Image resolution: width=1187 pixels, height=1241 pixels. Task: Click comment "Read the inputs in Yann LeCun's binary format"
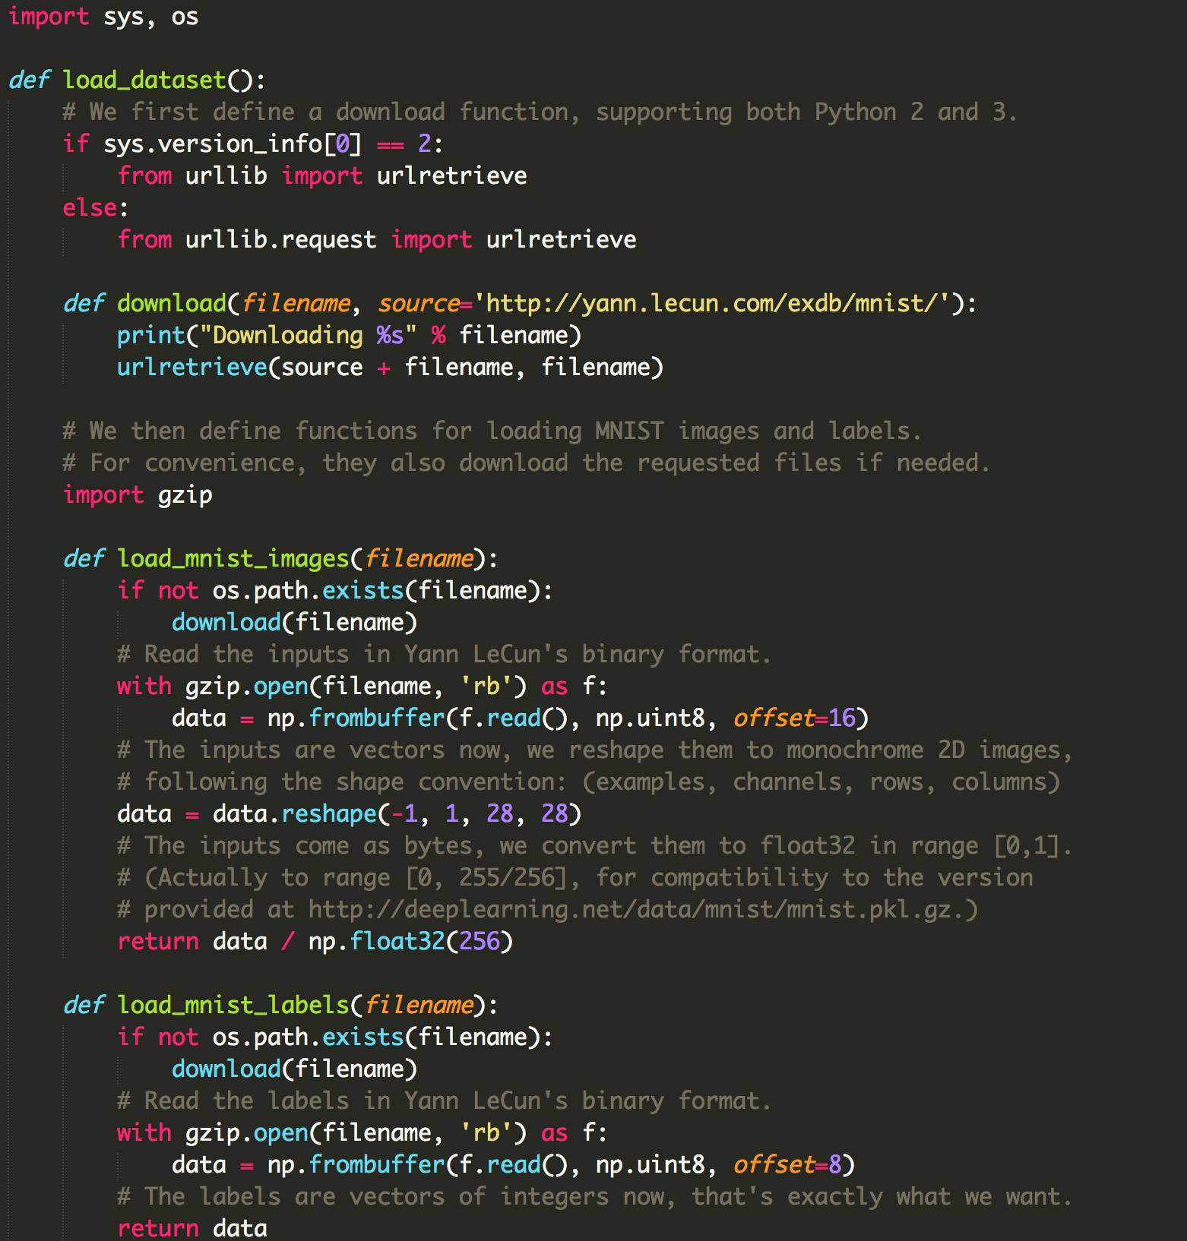445,654
